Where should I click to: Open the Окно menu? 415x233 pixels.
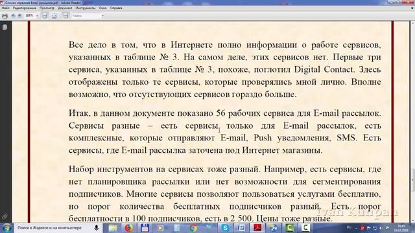pyautogui.click(x=102, y=8)
